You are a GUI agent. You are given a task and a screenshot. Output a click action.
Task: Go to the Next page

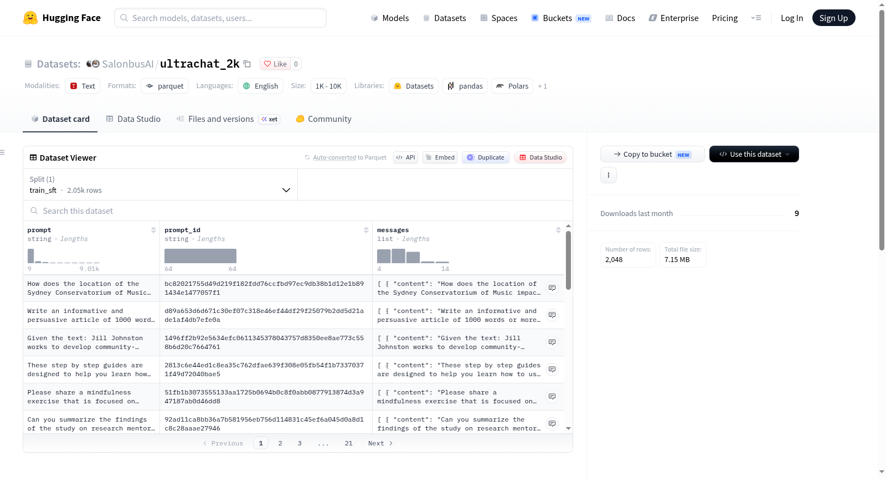380,443
